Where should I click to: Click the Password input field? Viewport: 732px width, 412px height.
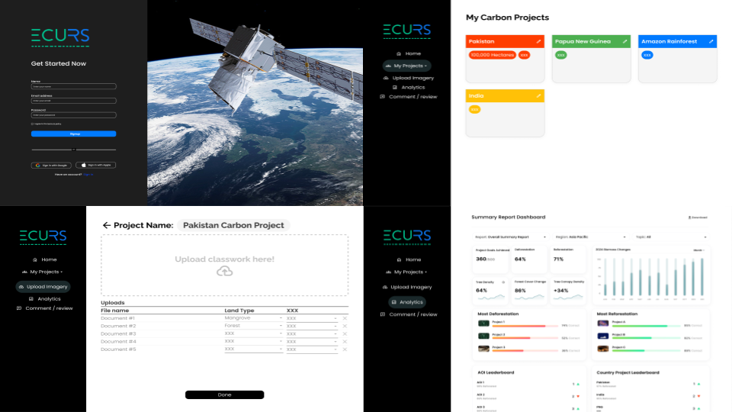[x=74, y=115]
